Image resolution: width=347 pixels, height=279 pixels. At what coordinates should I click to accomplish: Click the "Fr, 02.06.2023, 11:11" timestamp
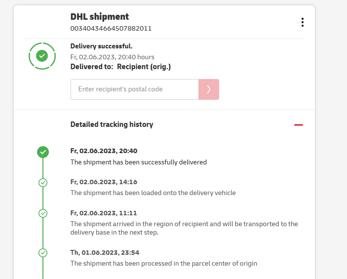[x=104, y=213]
